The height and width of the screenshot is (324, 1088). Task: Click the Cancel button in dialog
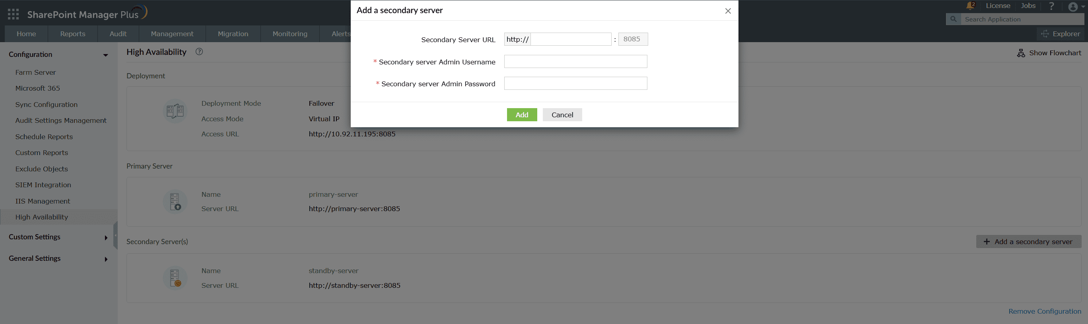pos(562,115)
